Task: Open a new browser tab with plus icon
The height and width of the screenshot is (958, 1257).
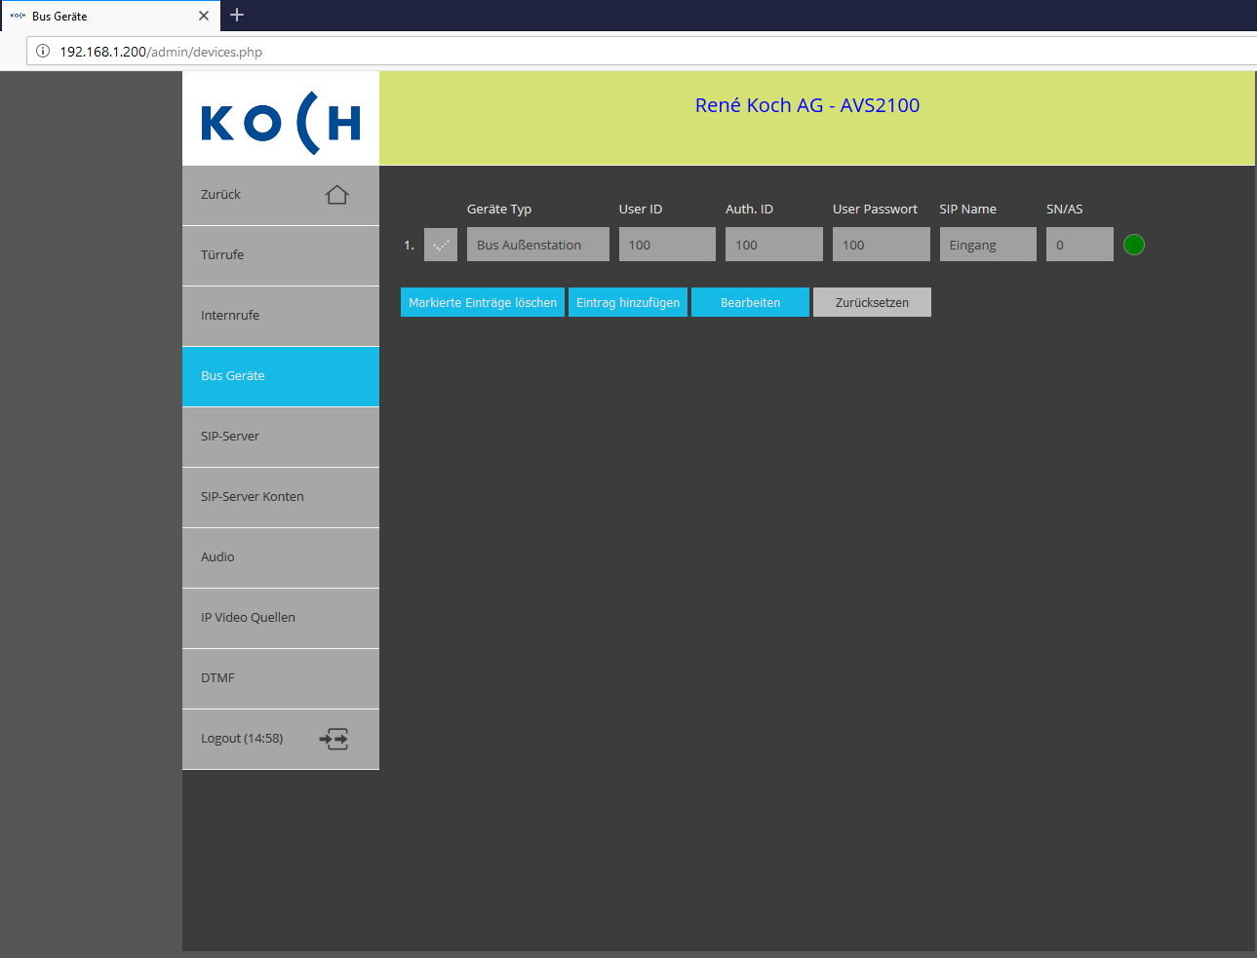Action: [x=237, y=15]
